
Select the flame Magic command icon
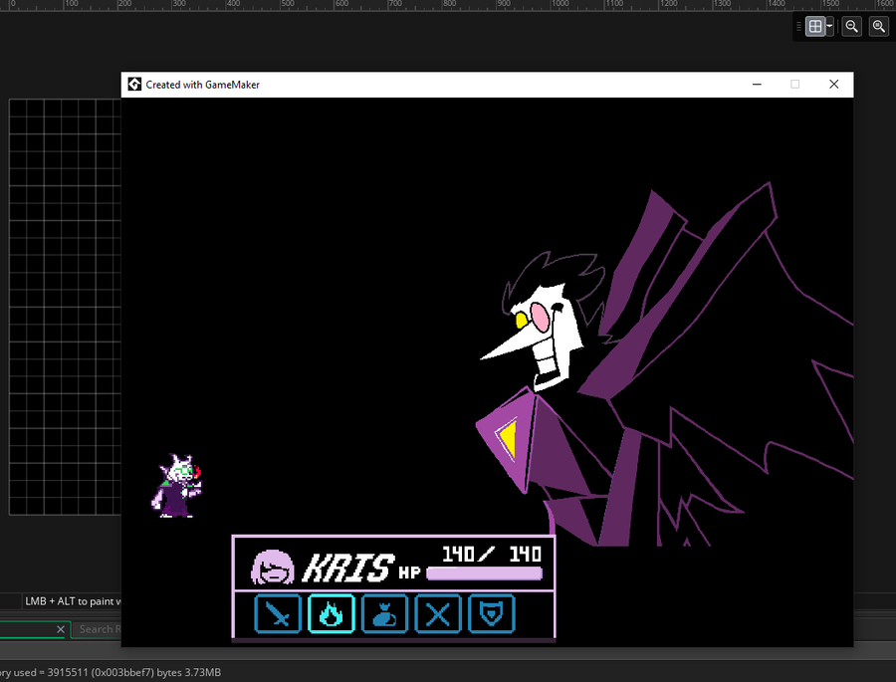pyautogui.click(x=332, y=614)
